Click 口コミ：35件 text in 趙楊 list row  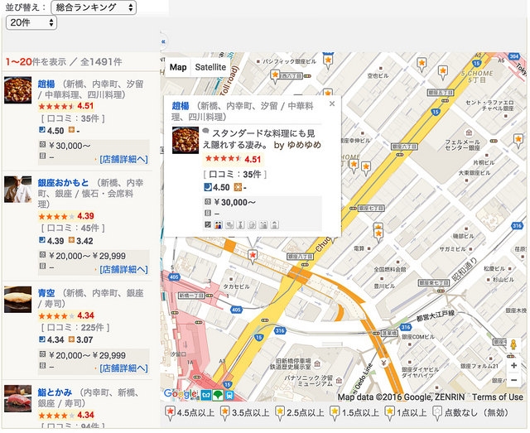[x=73, y=118]
